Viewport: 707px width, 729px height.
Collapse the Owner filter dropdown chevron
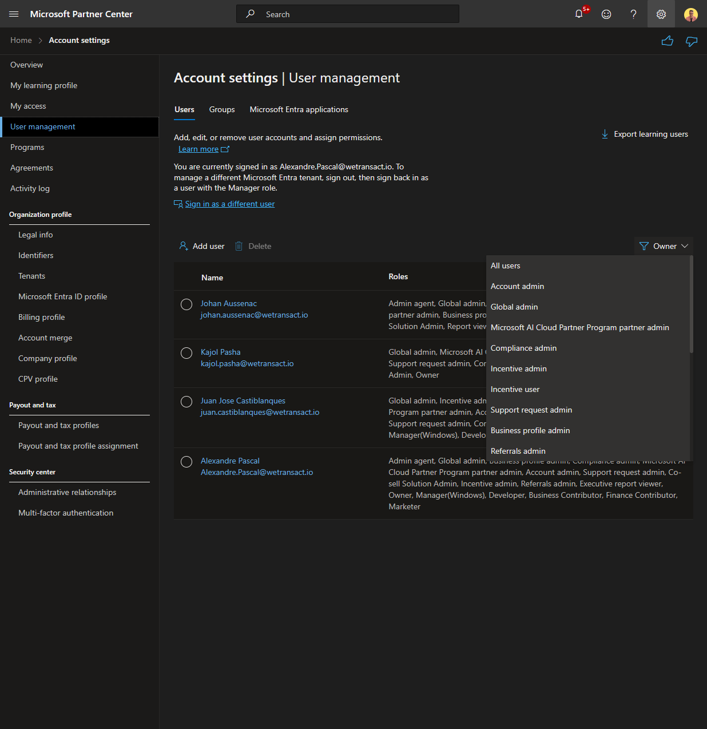point(685,246)
